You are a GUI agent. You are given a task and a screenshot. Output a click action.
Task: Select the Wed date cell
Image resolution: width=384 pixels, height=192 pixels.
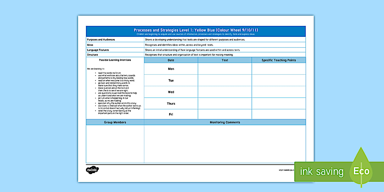171,92
